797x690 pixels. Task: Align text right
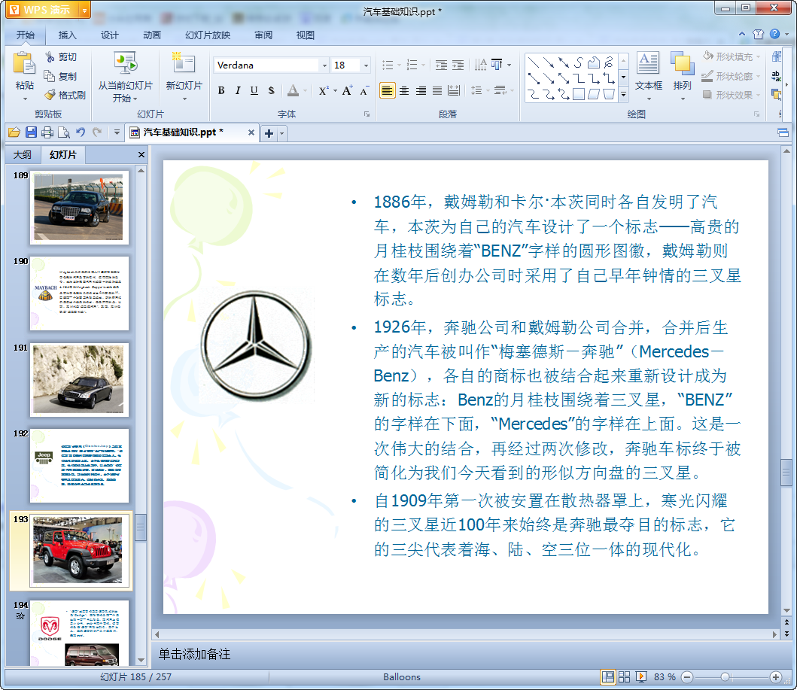point(421,91)
